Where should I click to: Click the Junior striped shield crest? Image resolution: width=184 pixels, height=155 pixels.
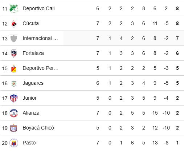(x=14, y=98)
